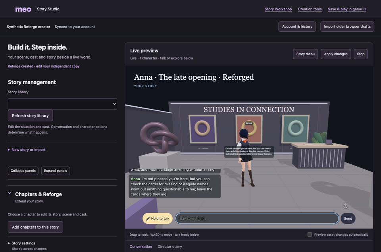Click the Expand panels button
This screenshot has height=252, width=381.
coord(56,171)
